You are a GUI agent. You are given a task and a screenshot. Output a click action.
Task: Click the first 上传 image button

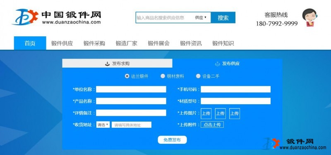click(206, 113)
